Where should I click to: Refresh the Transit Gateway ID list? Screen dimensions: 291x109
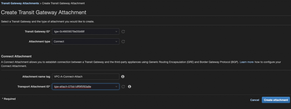[123, 32]
